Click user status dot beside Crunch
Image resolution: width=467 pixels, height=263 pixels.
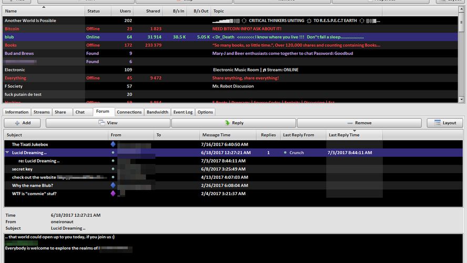tap(285, 153)
